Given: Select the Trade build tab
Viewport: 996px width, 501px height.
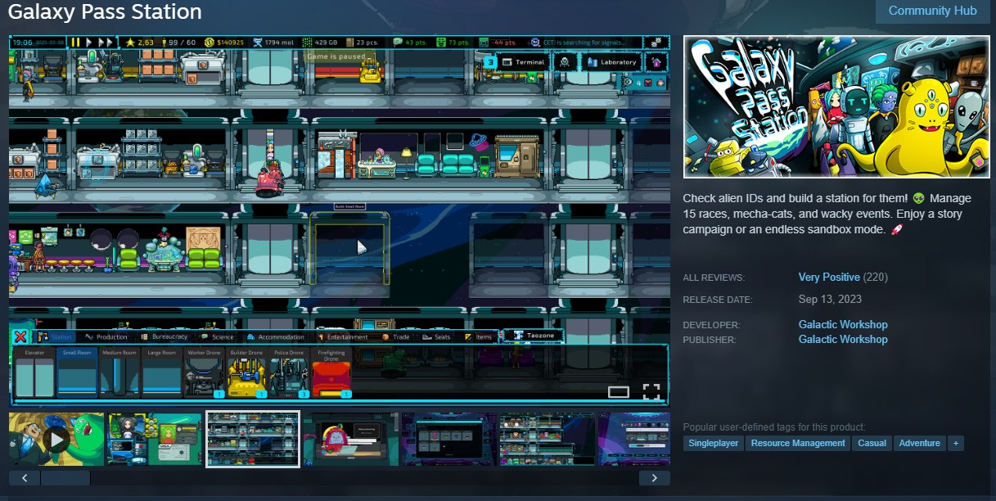Looking at the screenshot, I should click(396, 336).
